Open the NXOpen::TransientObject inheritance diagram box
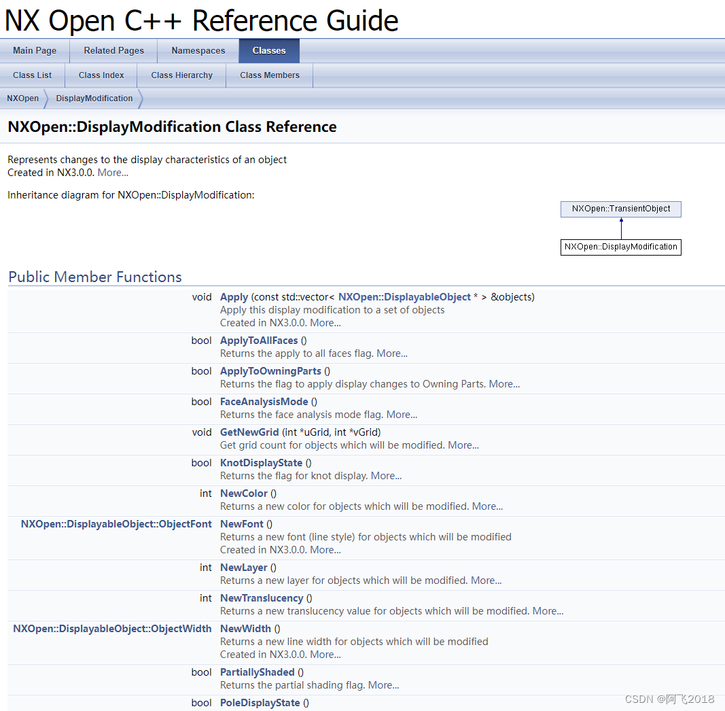The width and height of the screenshot is (725, 711). coord(620,209)
